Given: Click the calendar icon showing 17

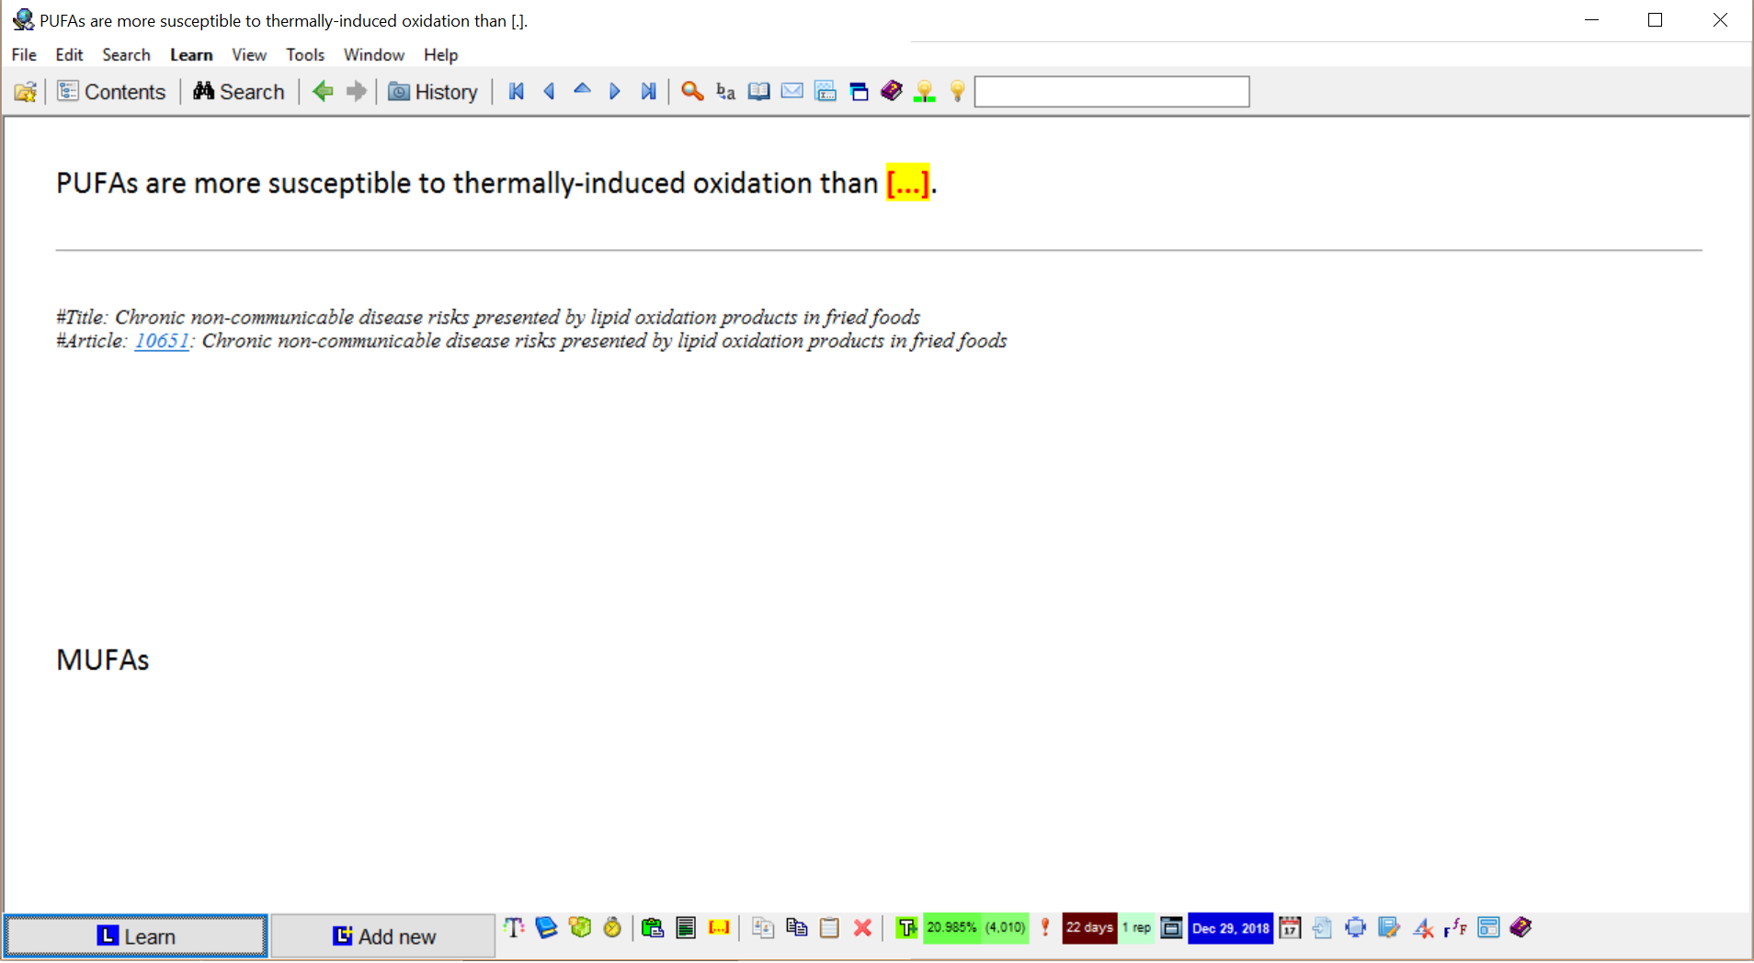Looking at the screenshot, I should tap(1290, 928).
